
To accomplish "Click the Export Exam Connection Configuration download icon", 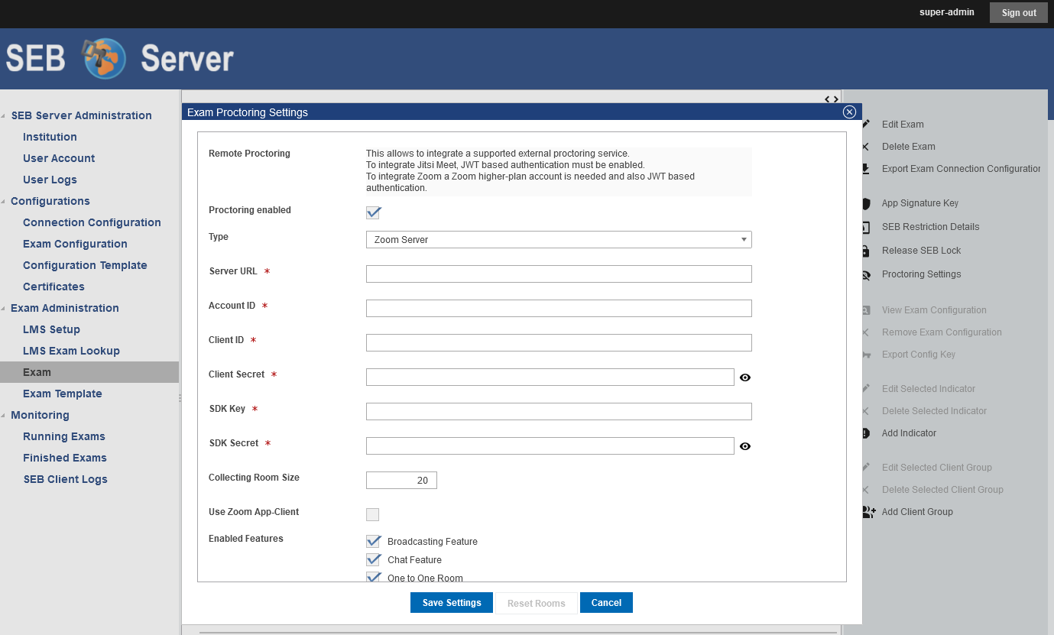I will [866, 169].
